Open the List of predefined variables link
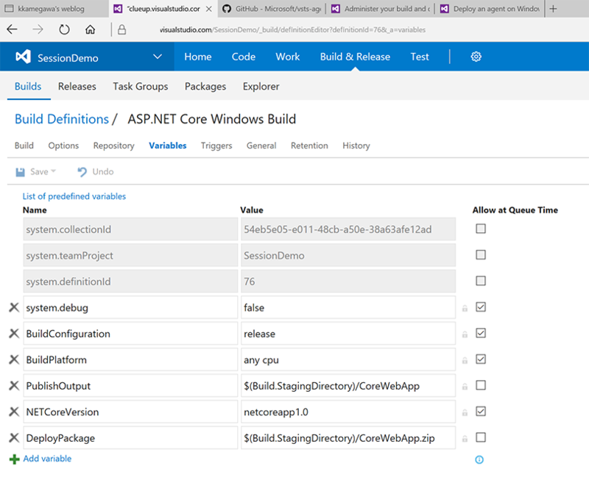The width and height of the screenshot is (589, 480). pos(74,196)
